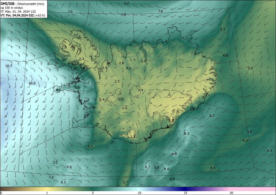Click the 5.7 value label
This screenshot has width=276, height=195.
126,3
